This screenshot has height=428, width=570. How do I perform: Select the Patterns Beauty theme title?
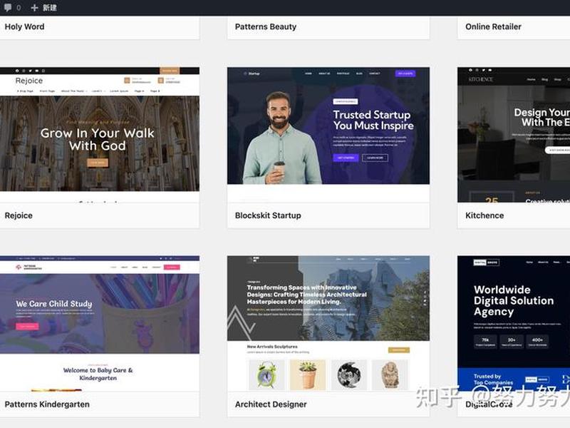click(x=266, y=26)
